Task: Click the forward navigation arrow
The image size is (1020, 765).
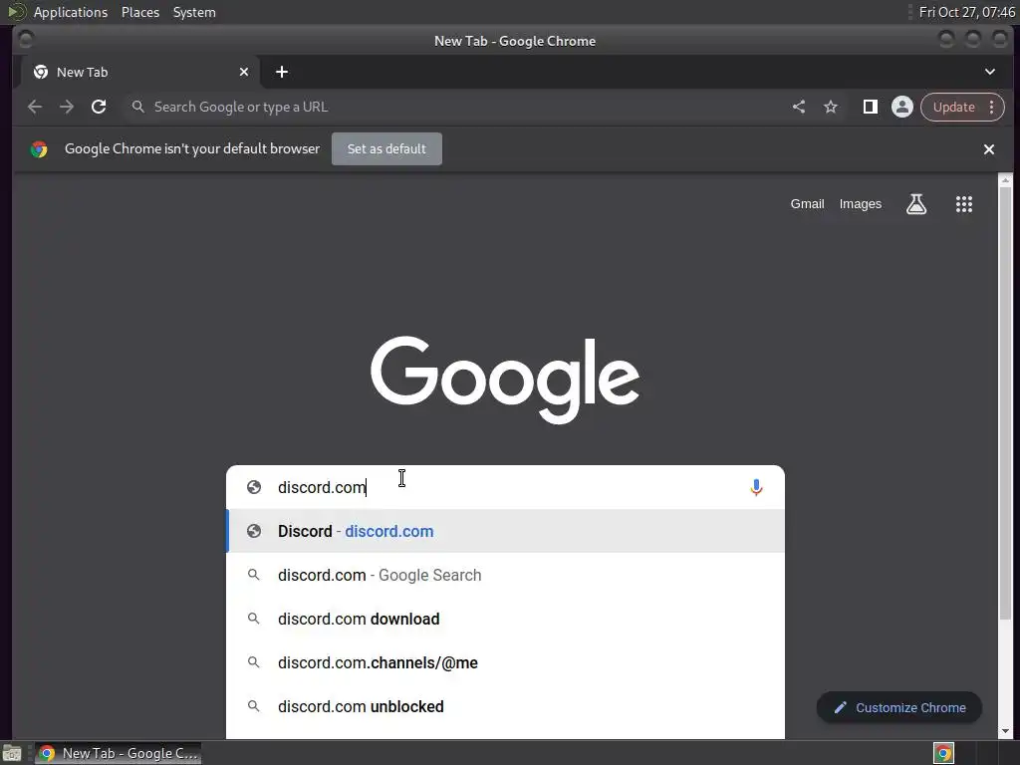Action: (x=67, y=107)
